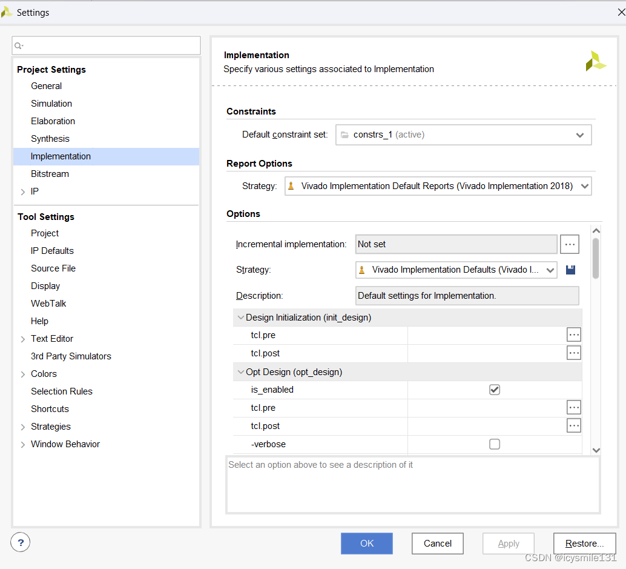626x569 pixels.
Task: Click the search magnifier icon in settings filter
Action: [x=19, y=45]
